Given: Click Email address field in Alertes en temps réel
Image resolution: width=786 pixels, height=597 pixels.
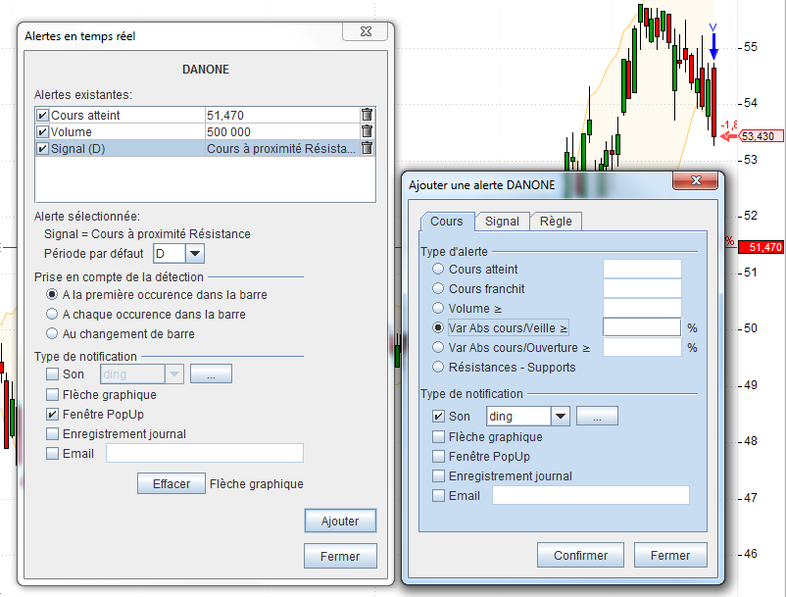Looking at the screenshot, I should point(205,453).
